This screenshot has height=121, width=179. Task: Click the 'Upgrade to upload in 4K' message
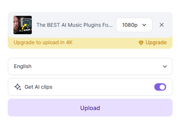click(x=43, y=43)
